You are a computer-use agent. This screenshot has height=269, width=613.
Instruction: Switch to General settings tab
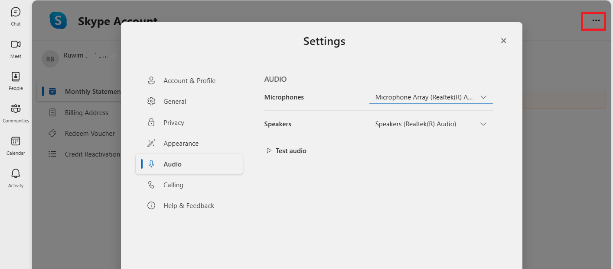click(189, 102)
